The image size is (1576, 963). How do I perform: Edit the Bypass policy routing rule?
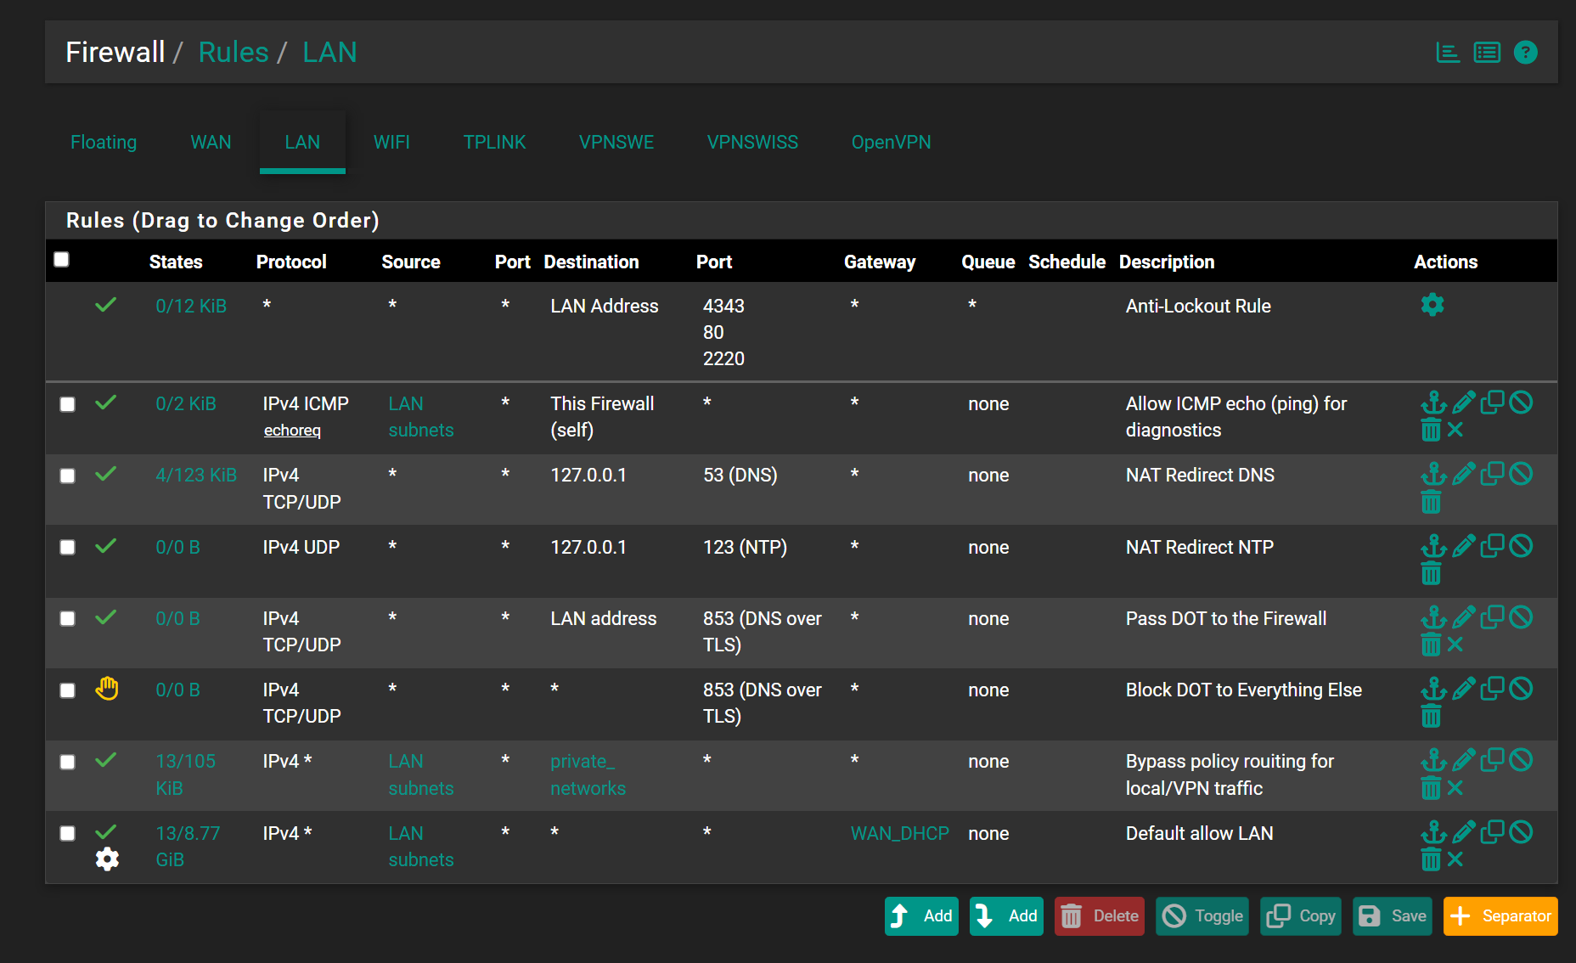1463,760
